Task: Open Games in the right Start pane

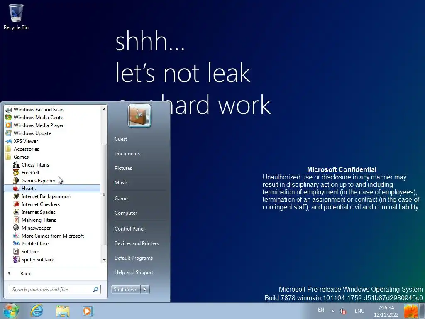Action: point(122,199)
